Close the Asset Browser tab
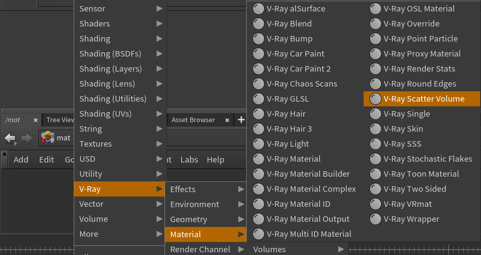481x255 pixels. [227, 120]
